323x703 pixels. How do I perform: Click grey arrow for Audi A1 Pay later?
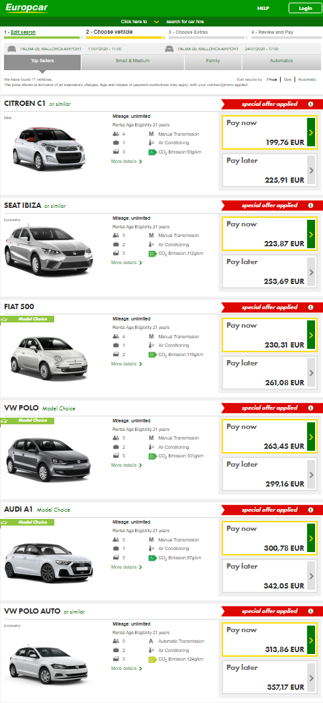pos(311,576)
